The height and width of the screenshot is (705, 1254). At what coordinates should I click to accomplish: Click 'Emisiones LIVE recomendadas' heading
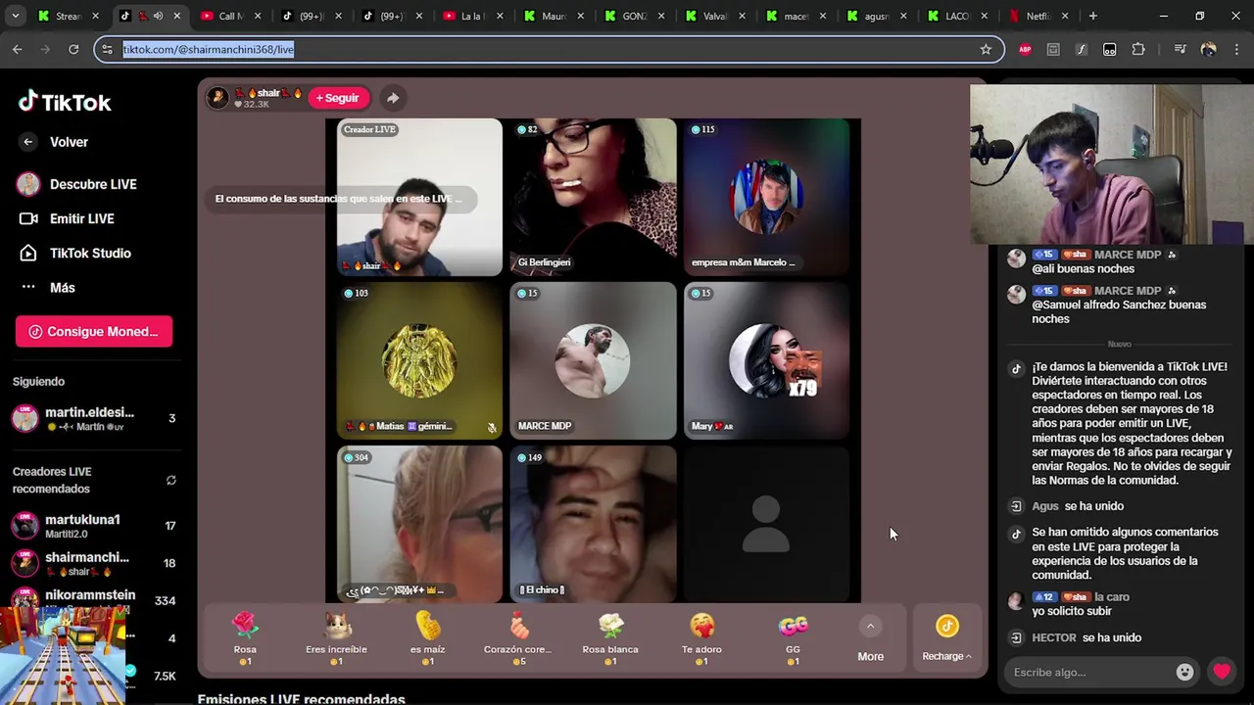click(x=301, y=699)
